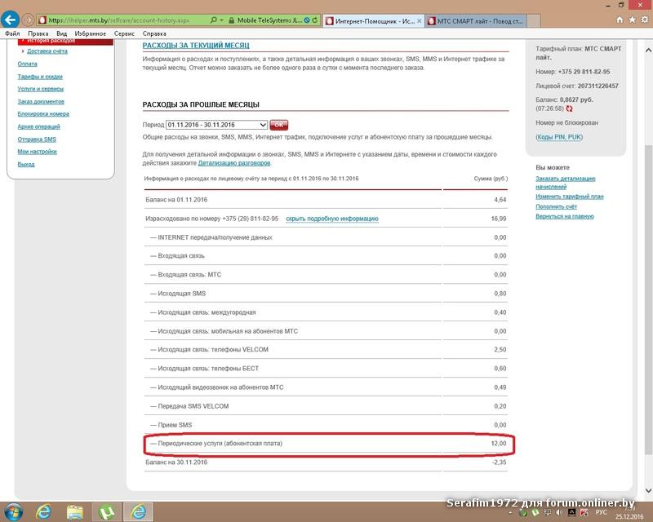Viewport: 653px width, 522px height.
Task: Launch uTorrent from the taskbar
Action: (x=105, y=511)
